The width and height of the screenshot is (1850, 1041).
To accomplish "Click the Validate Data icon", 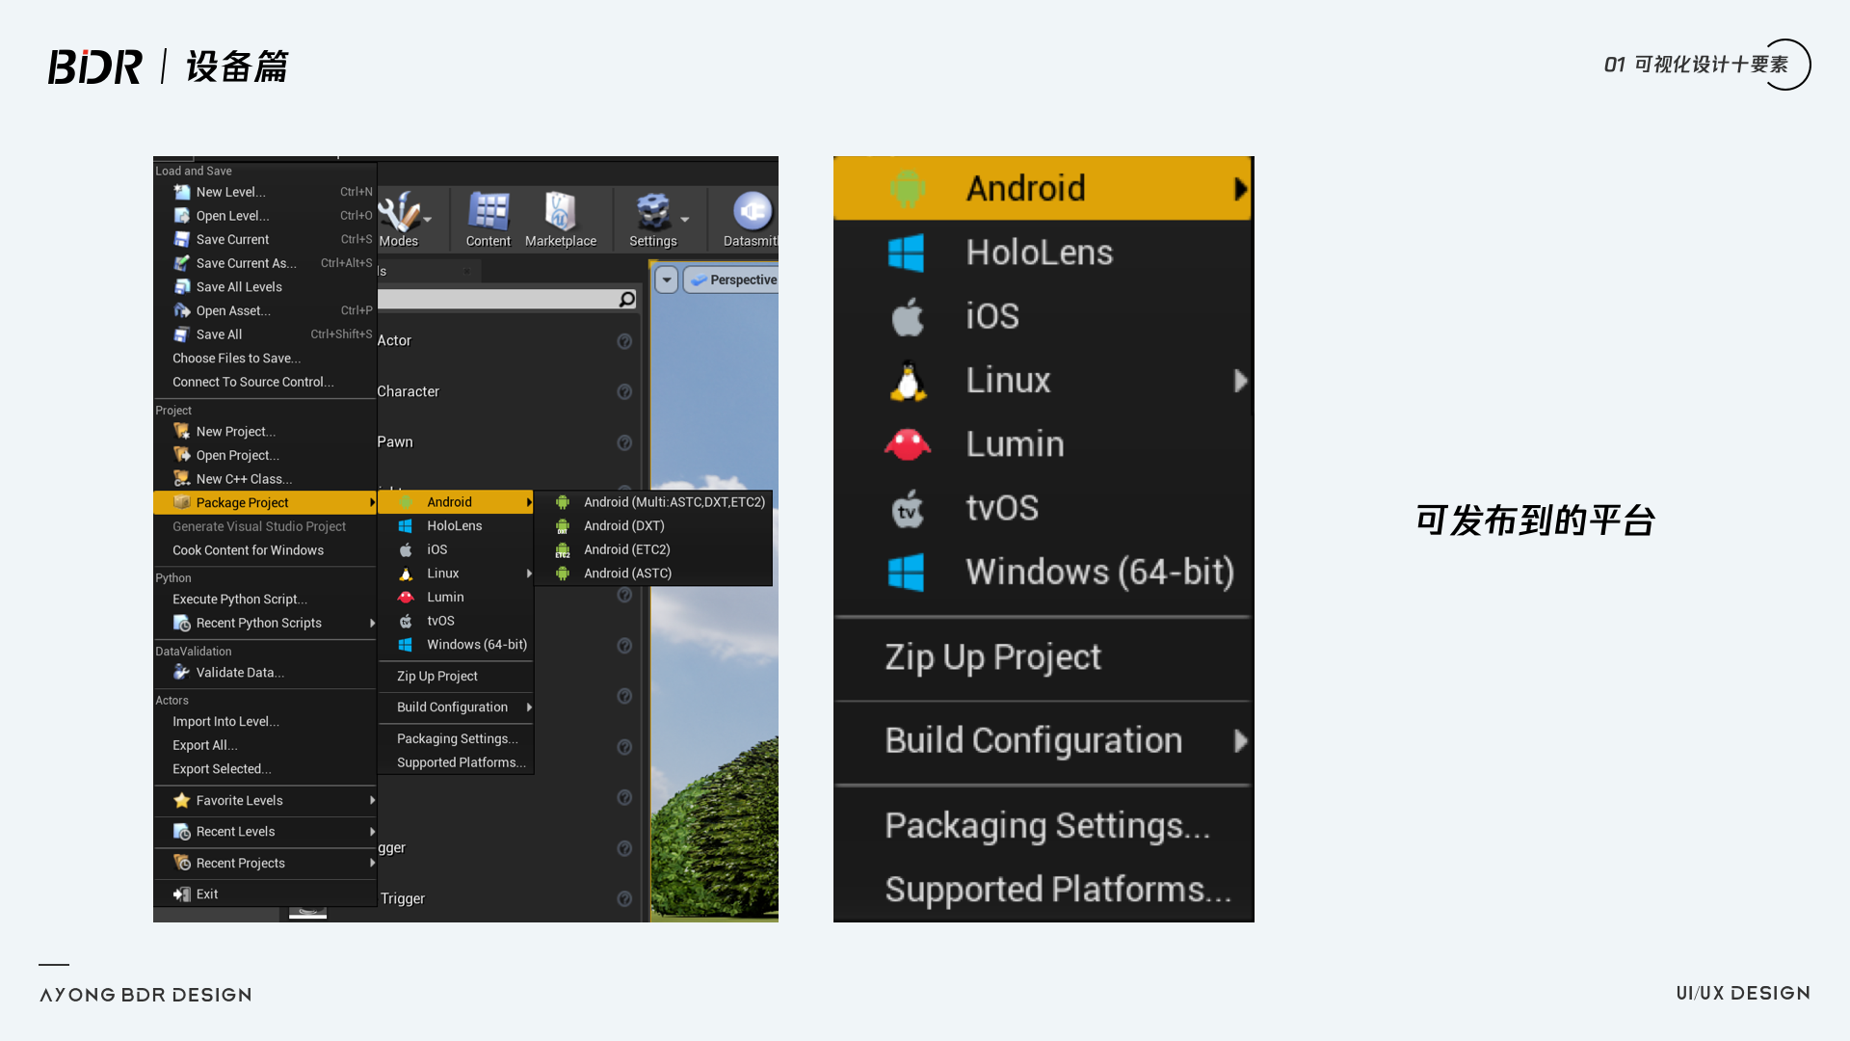I will click(x=181, y=672).
